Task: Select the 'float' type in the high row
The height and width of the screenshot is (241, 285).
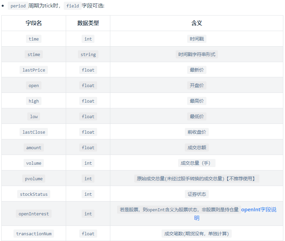Action: coord(88,101)
